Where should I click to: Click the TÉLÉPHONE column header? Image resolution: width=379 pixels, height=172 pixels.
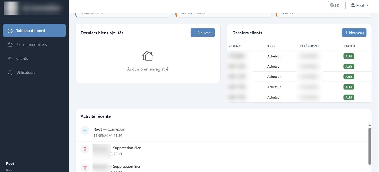point(309,46)
